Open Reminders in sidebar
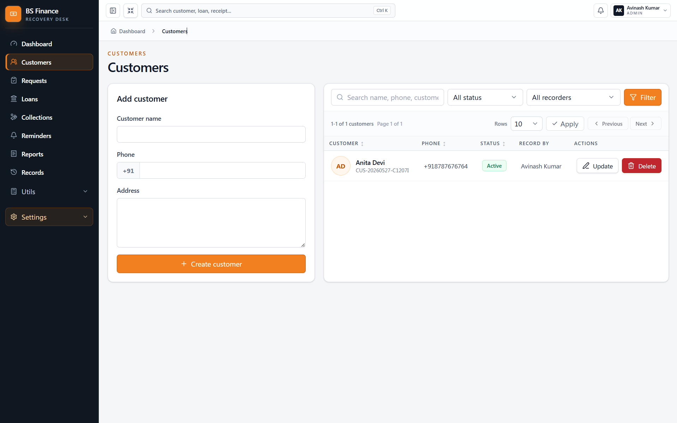The image size is (677, 423). (49, 136)
